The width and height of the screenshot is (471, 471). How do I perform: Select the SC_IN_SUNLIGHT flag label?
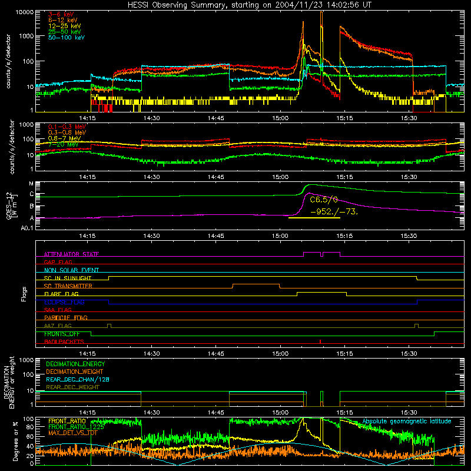pos(68,278)
